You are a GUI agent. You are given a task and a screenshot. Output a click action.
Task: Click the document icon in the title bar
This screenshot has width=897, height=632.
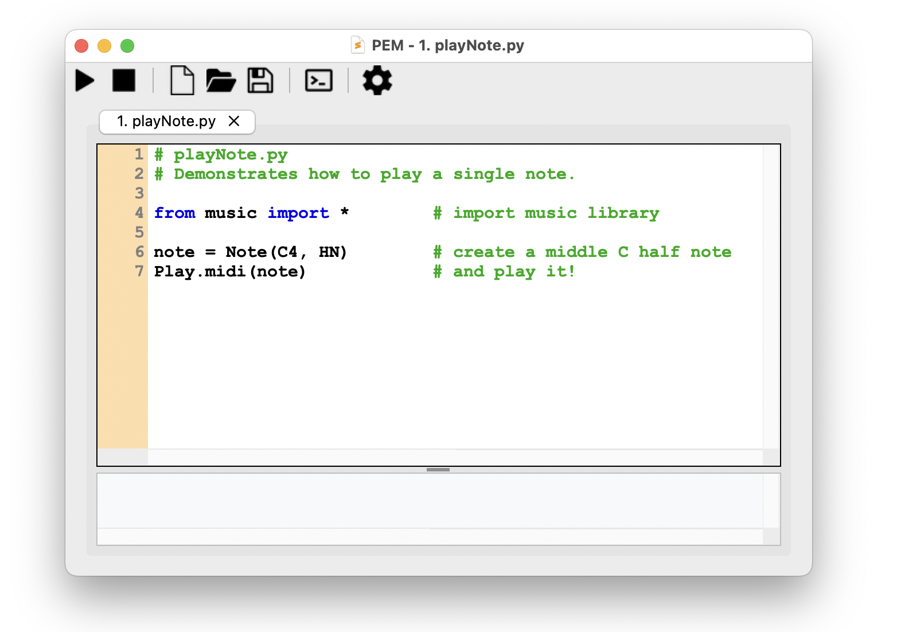click(x=358, y=45)
